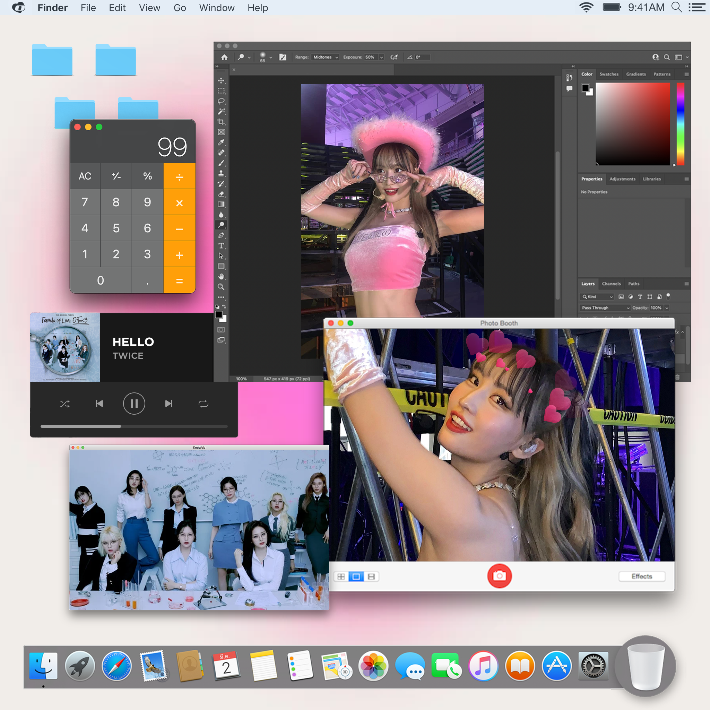This screenshot has height=710, width=710.
Task: Toggle shuffle in the music player
Action: [x=65, y=404]
